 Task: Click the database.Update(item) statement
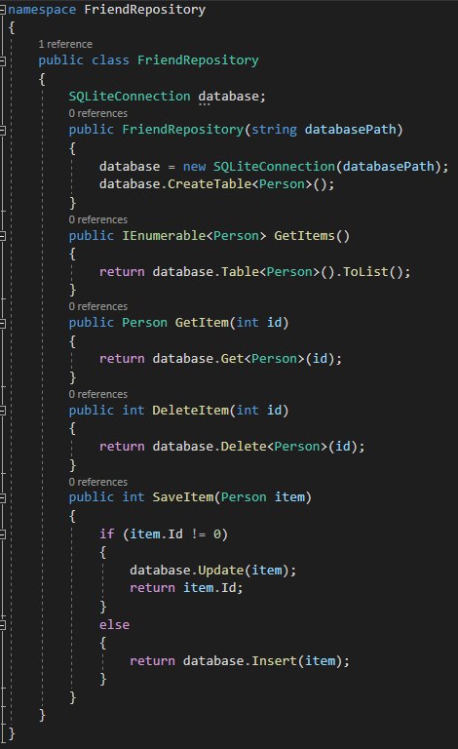tap(212, 571)
